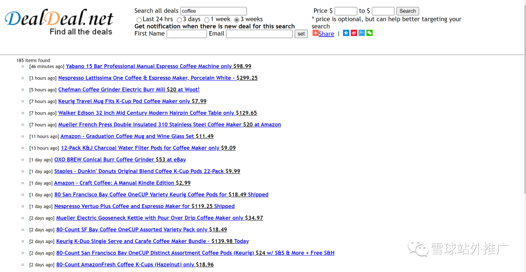The image size is (526, 272).
Task: Click the DealDeal.net logo
Action: (x=59, y=22)
